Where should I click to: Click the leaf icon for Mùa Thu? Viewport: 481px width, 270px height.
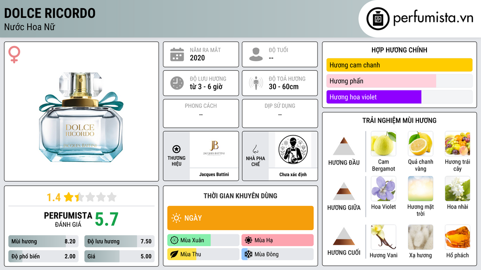(x=174, y=255)
